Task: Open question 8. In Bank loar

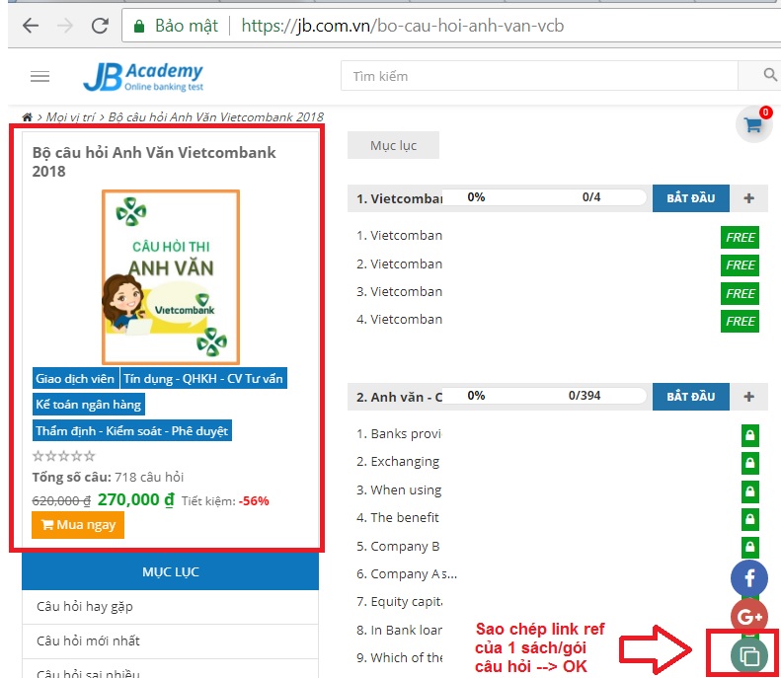Action: point(399,631)
